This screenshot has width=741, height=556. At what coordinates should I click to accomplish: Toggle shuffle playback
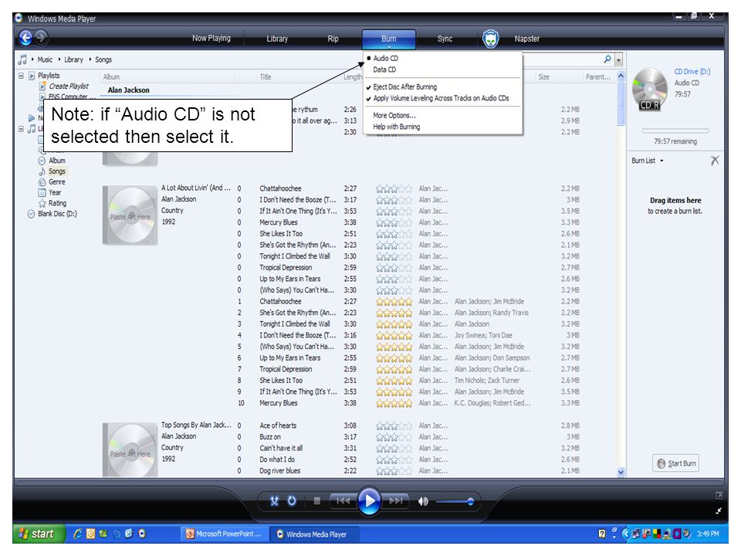(x=274, y=501)
